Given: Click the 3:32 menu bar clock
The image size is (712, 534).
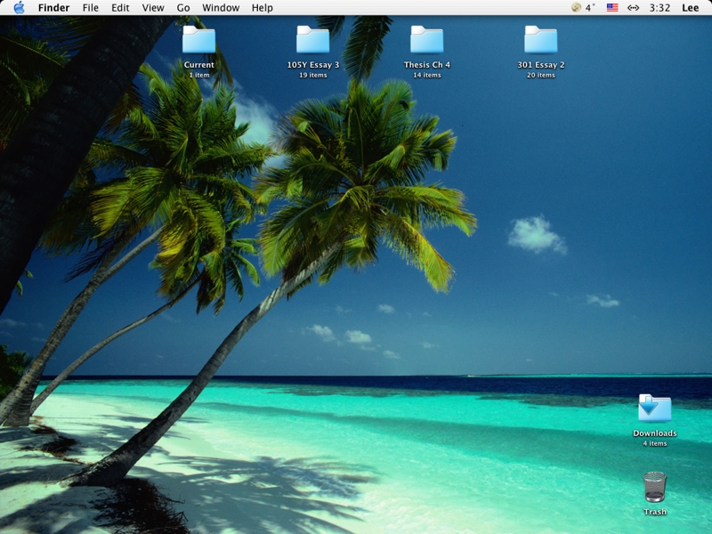Looking at the screenshot, I should click(659, 8).
